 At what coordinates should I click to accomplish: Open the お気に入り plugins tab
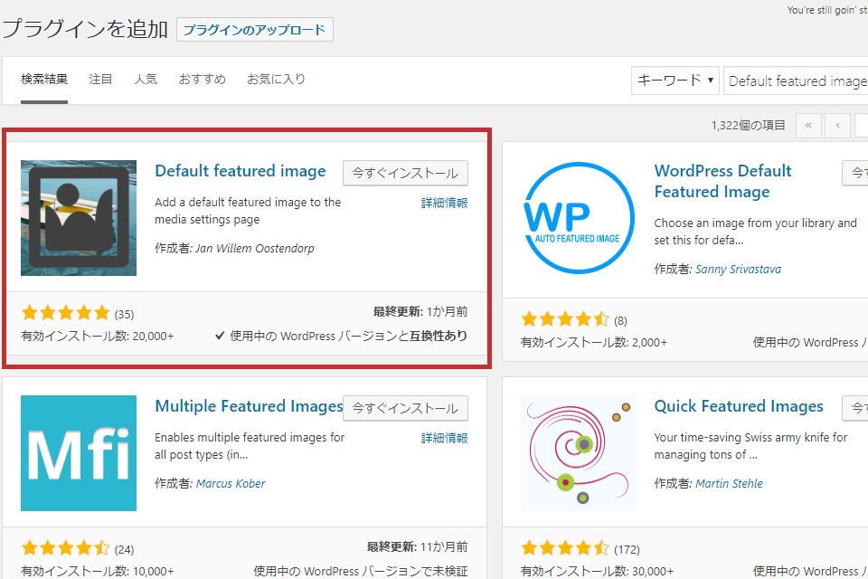point(276,80)
